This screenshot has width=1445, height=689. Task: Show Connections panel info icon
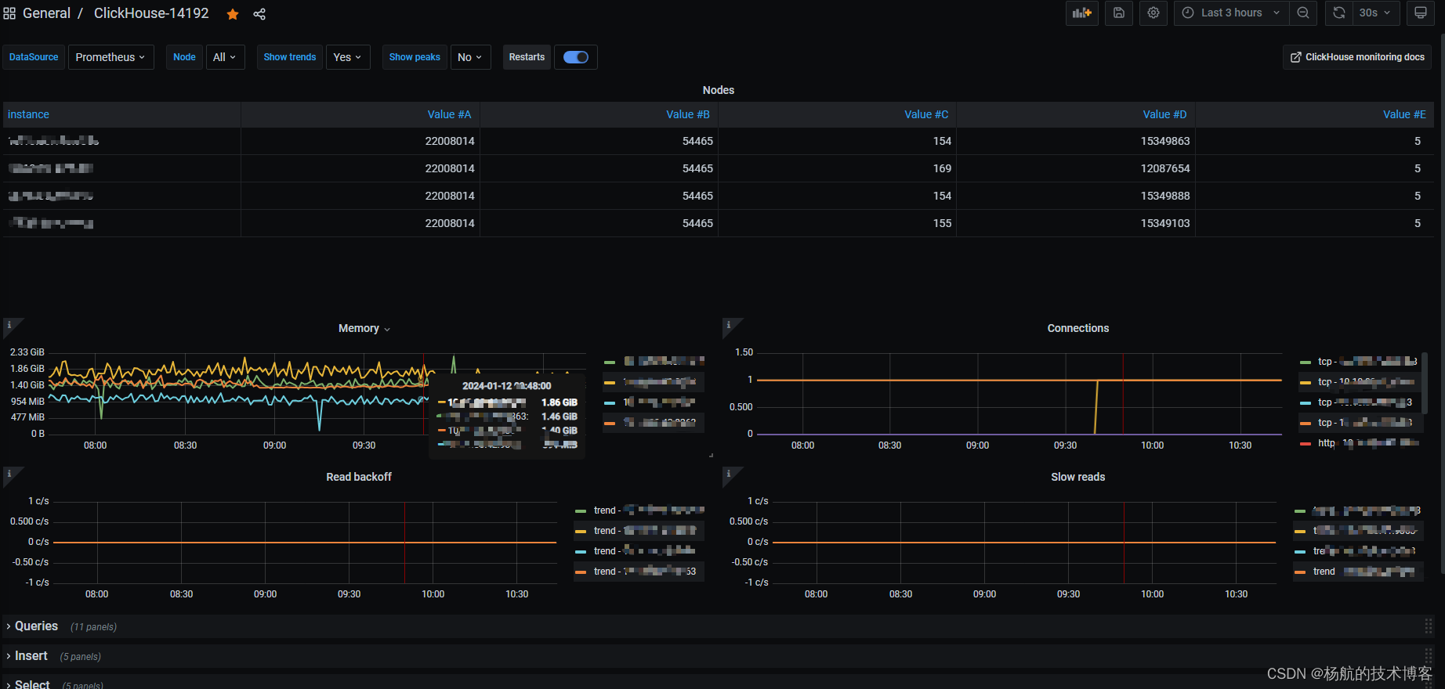click(729, 324)
